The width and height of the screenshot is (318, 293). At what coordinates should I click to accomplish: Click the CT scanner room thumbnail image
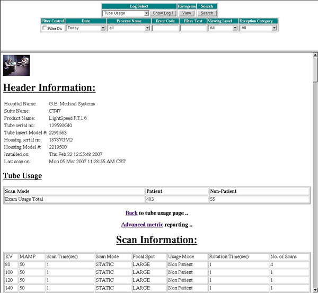(x=16, y=66)
